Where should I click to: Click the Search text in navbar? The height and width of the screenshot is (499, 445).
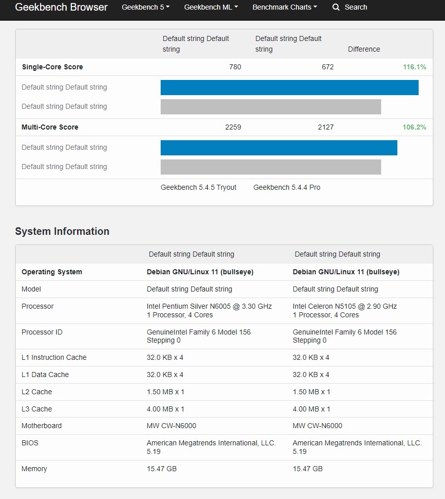point(356,7)
